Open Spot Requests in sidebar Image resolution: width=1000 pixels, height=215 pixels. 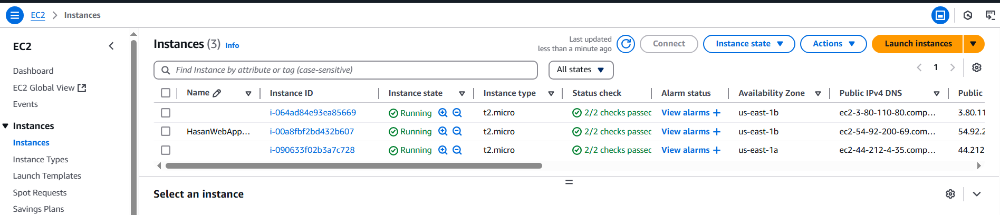pyautogui.click(x=40, y=193)
